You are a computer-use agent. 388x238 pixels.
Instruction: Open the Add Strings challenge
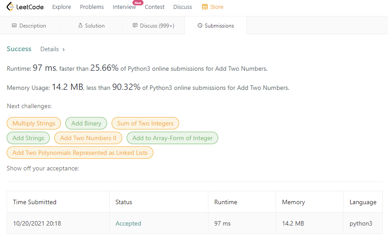[x=28, y=138]
